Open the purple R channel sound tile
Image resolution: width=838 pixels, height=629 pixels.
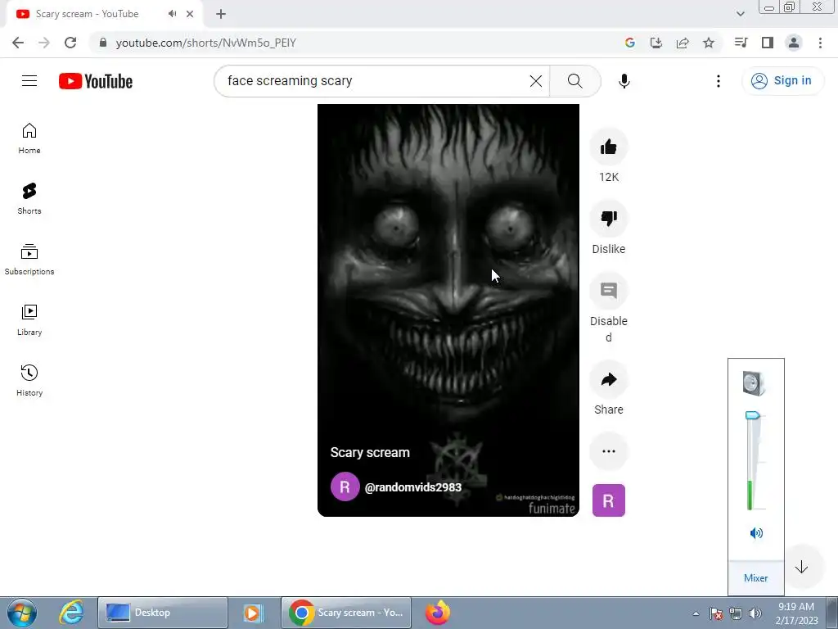click(x=608, y=500)
